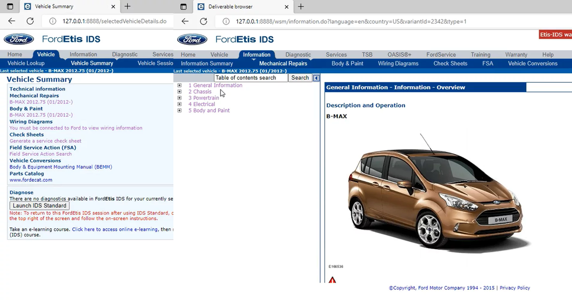Open the Warranty menu item
The image size is (572, 300).
coord(516,55)
